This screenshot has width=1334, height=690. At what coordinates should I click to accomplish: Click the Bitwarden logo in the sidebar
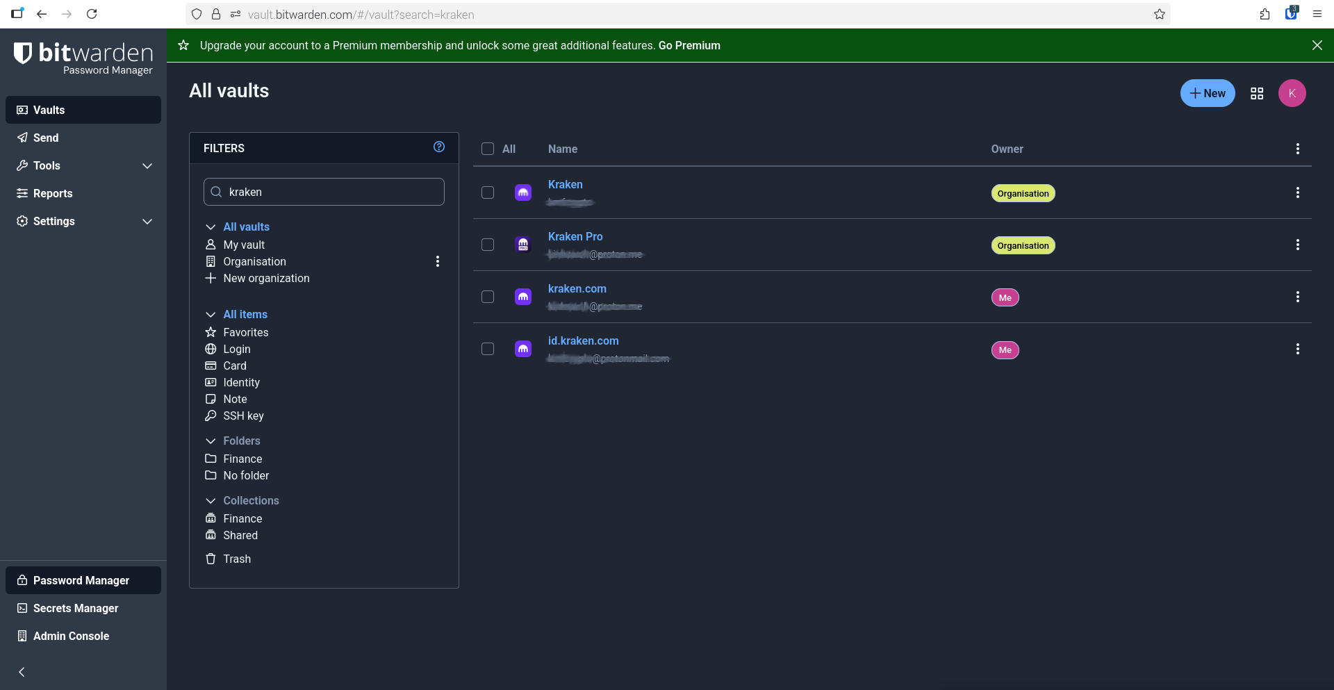click(x=83, y=58)
